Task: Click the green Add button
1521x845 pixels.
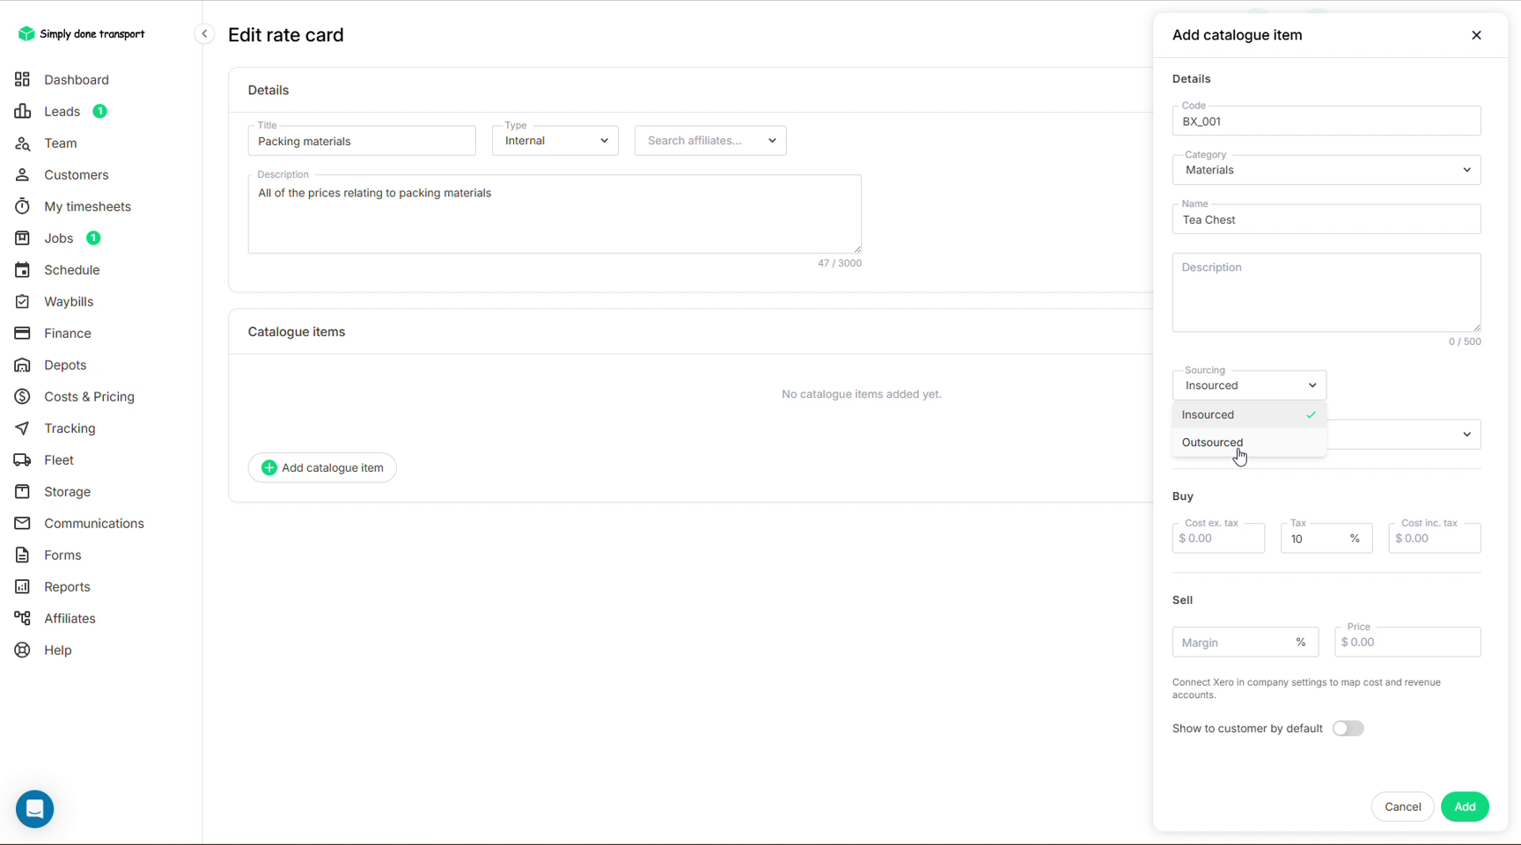Action: (x=1465, y=806)
